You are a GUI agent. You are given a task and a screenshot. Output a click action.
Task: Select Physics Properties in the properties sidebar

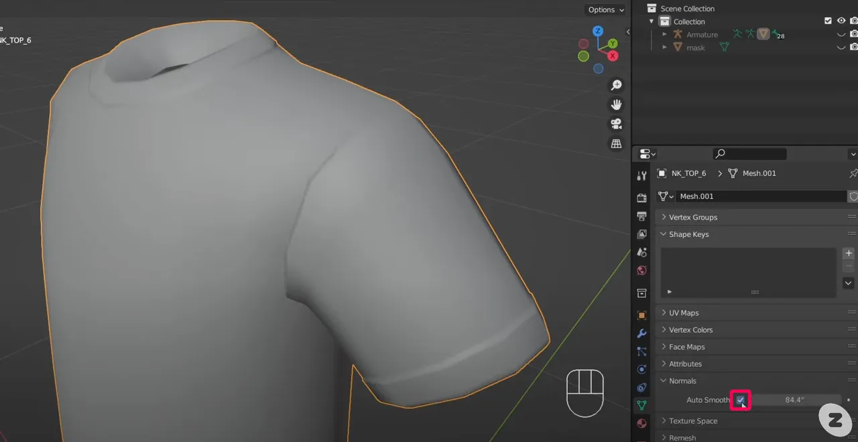click(641, 369)
